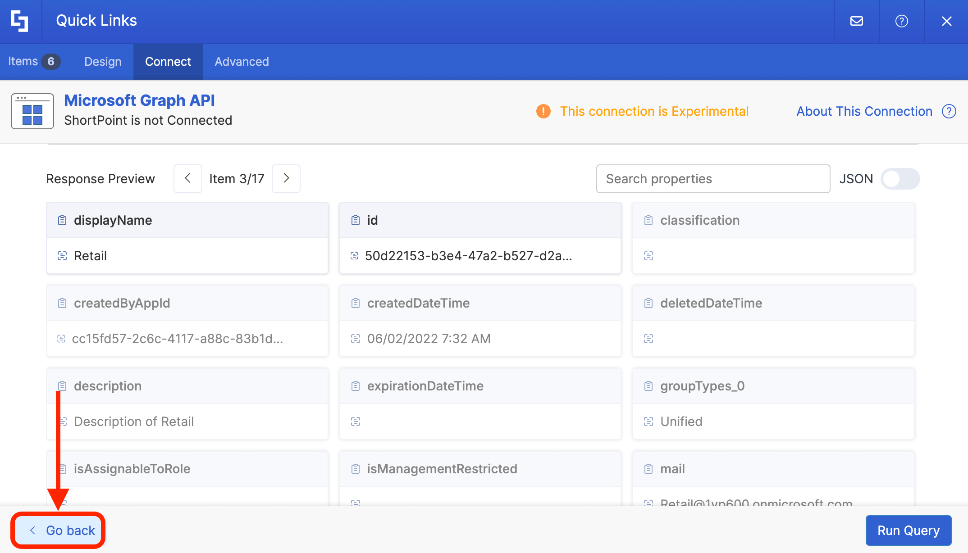Select the id property header
The width and height of the screenshot is (968, 553).
(x=480, y=220)
